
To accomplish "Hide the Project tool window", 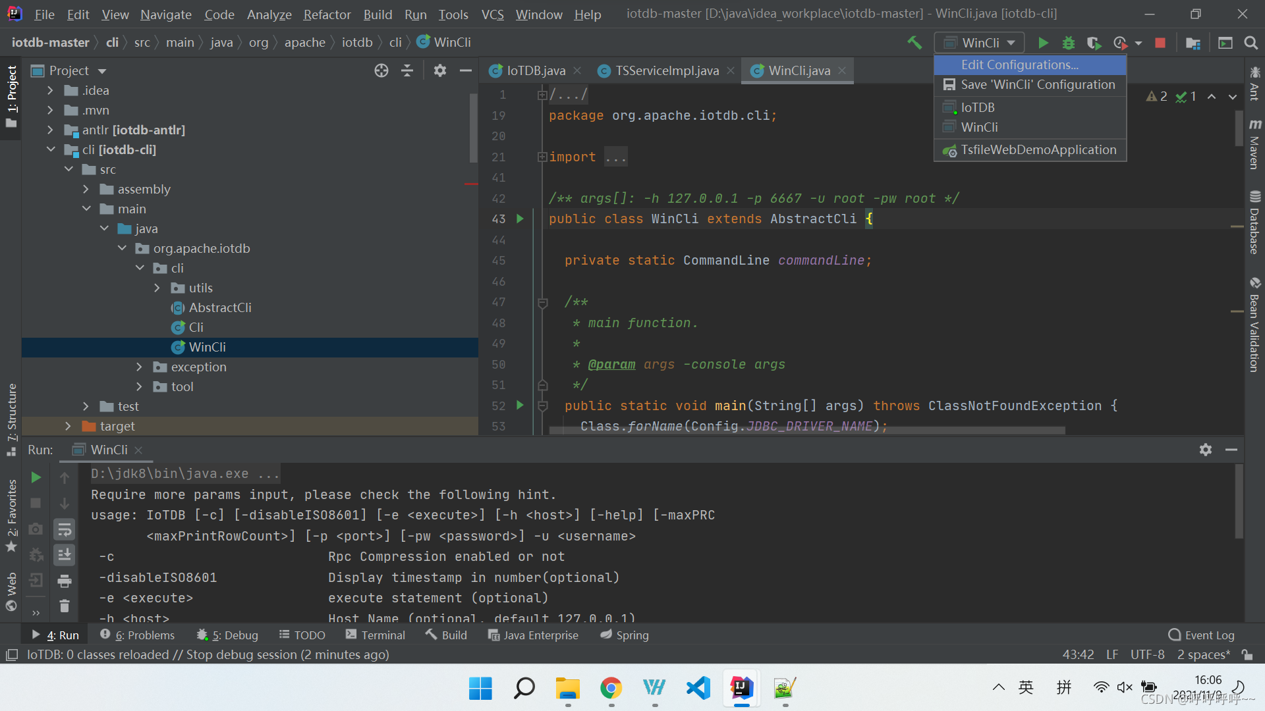I will 466,70.
